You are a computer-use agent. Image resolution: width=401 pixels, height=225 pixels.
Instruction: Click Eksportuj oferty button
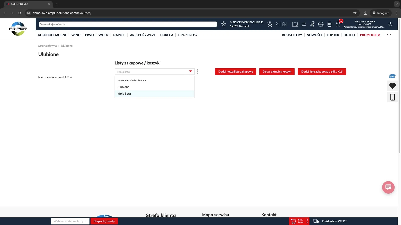pos(104,221)
